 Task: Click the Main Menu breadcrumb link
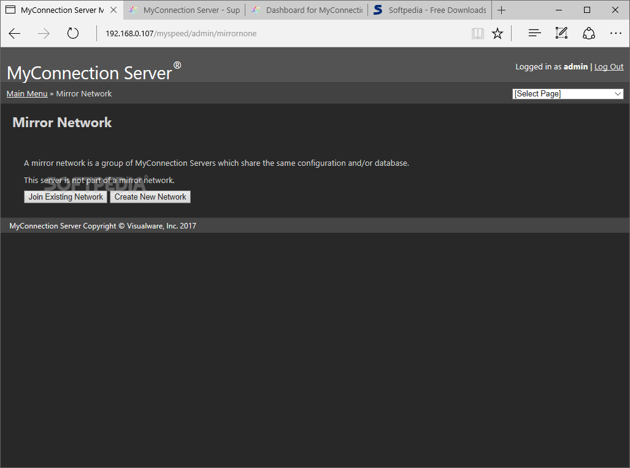[27, 94]
